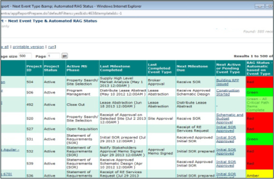This screenshot has height=179, width=274.
Task: Click Green All Critical Path Items Complete cell
Action: tap(260, 104)
